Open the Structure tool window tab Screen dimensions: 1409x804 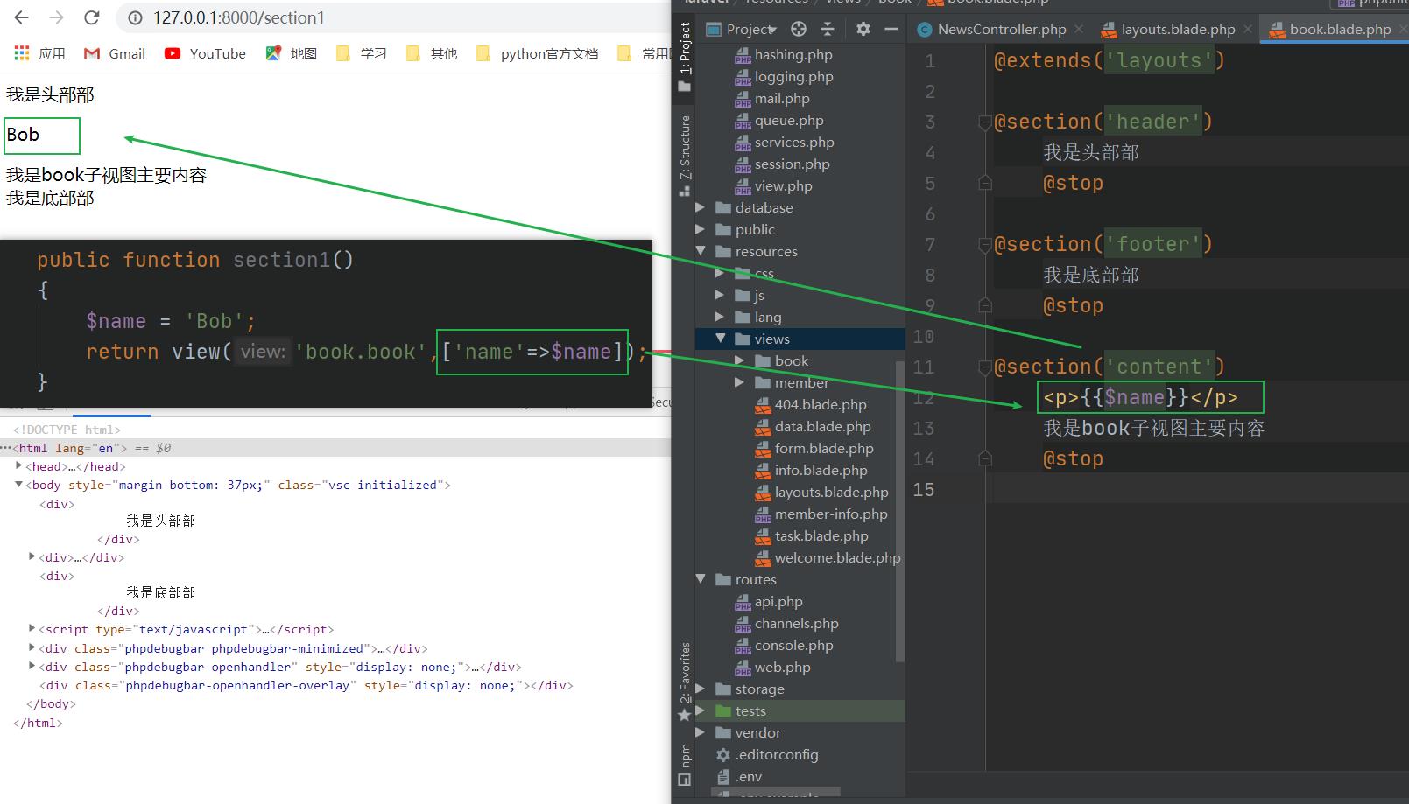pos(685,156)
